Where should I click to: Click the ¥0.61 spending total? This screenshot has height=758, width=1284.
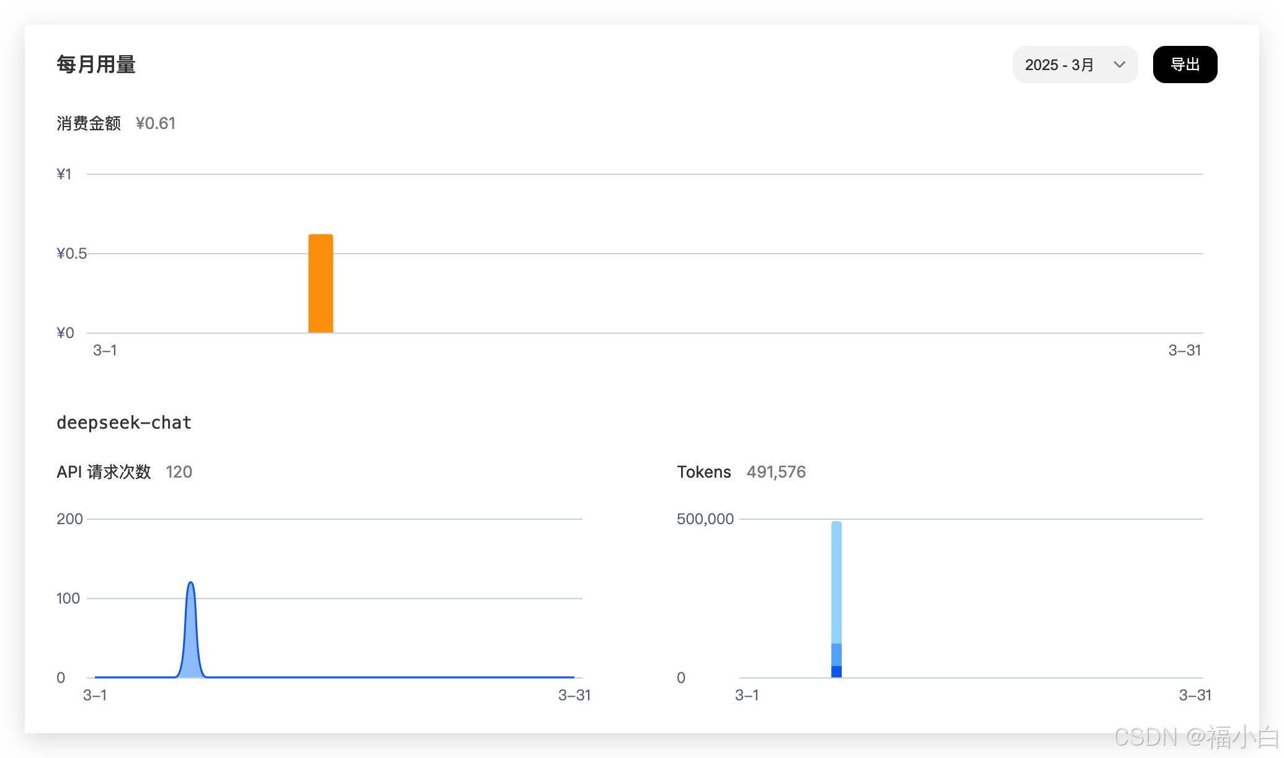[156, 123]
